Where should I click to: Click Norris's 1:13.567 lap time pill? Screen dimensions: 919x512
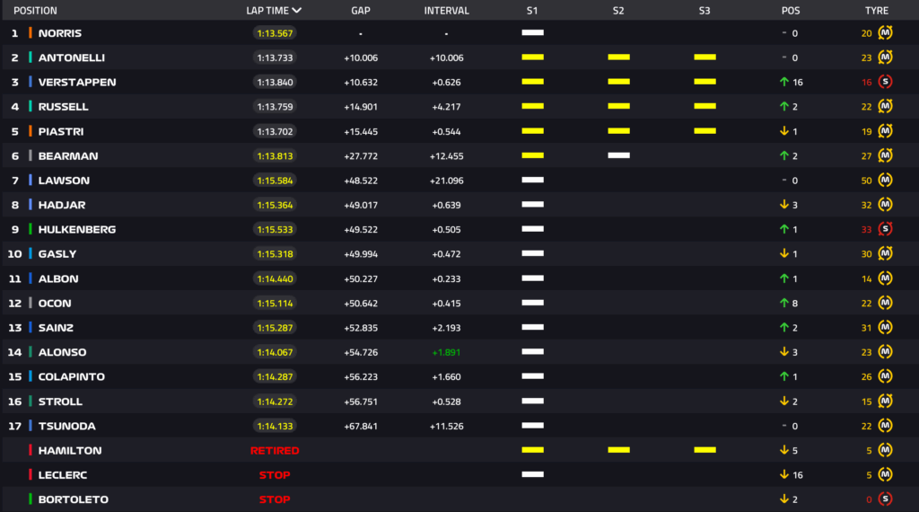(x=274, y=33)
